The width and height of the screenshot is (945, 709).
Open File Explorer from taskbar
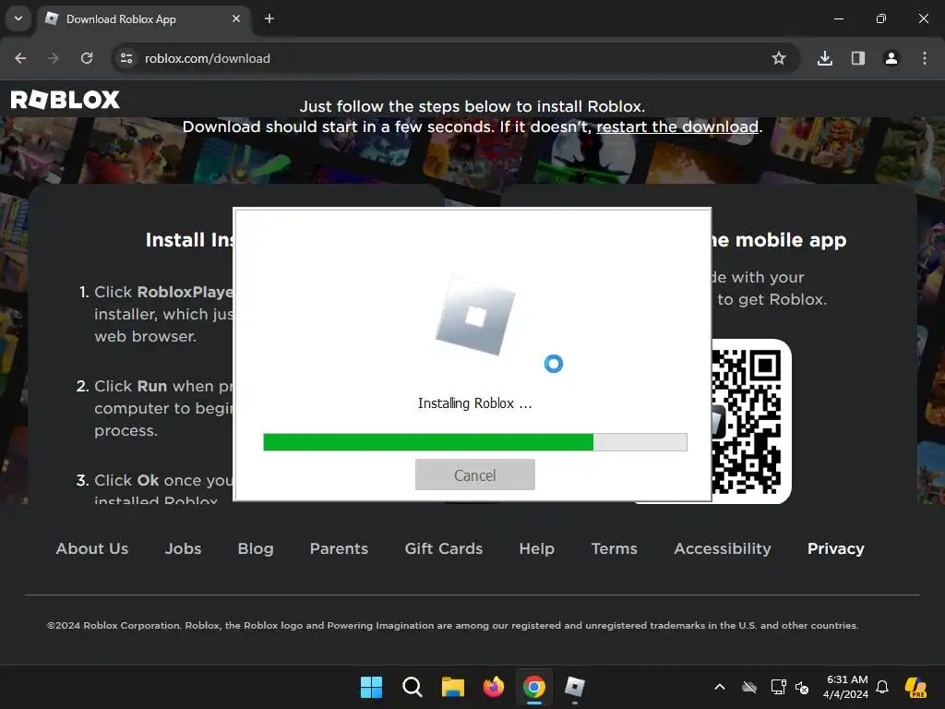452,687
